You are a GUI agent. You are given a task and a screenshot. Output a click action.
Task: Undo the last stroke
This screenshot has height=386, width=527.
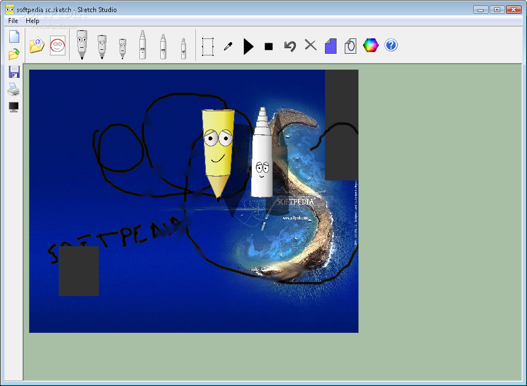(x=290, y=46)
